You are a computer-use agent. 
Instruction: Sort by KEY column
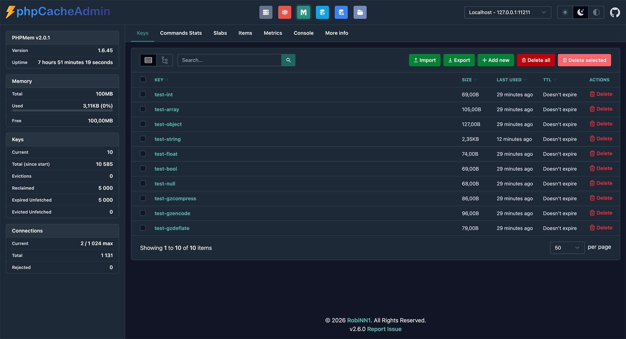click(x=161, y=80)
